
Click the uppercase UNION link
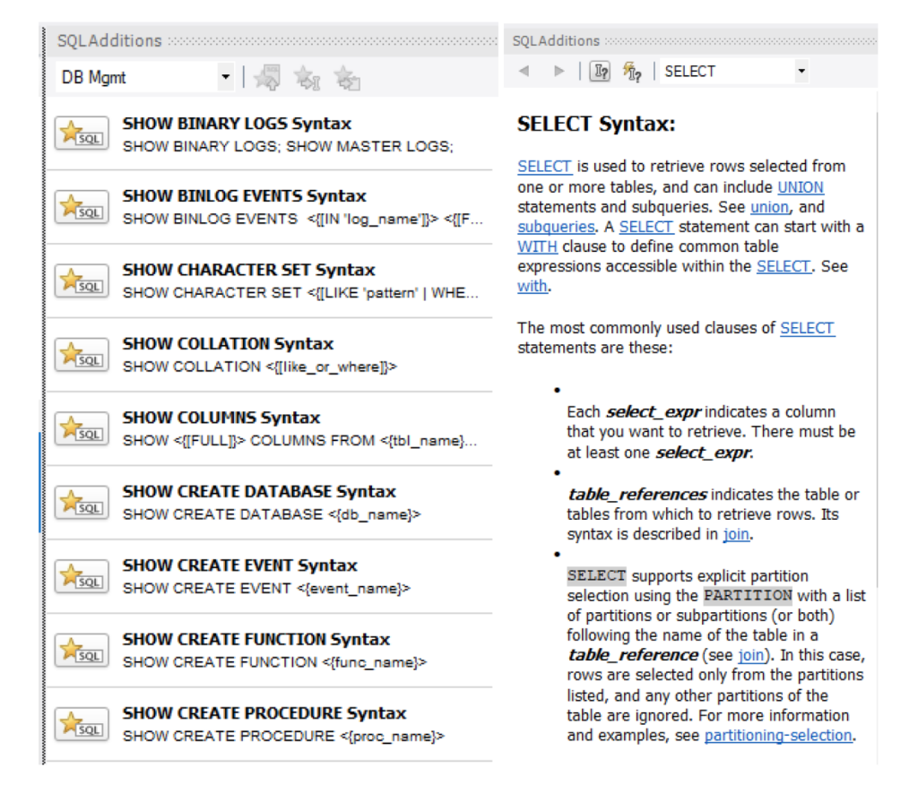coord(800,187)
